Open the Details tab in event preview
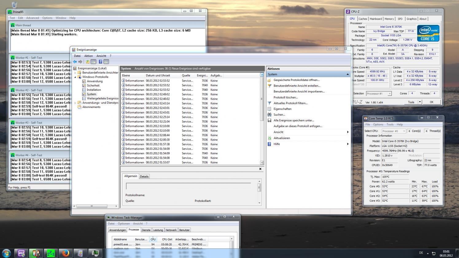The height and width of the screenshot is (258, 459). 144,176
